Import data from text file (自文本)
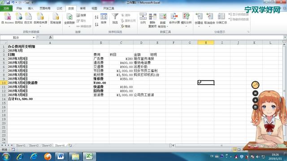Screen dimensions: 287x161 pos(28,19)
